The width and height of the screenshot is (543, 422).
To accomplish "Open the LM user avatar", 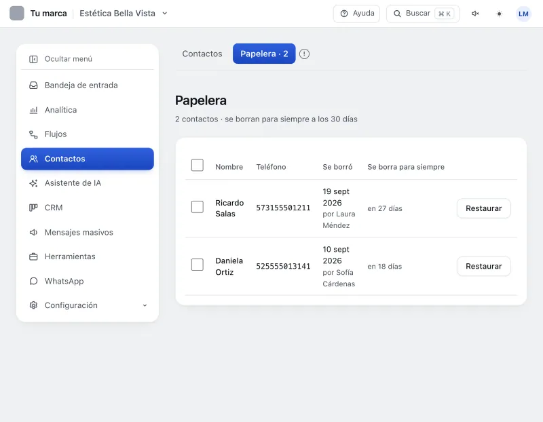I will tap(523, 14).
